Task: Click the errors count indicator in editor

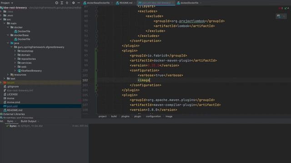Action: 281,8
